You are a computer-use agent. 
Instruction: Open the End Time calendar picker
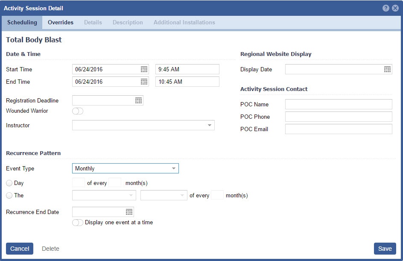[x=144, y=82]
